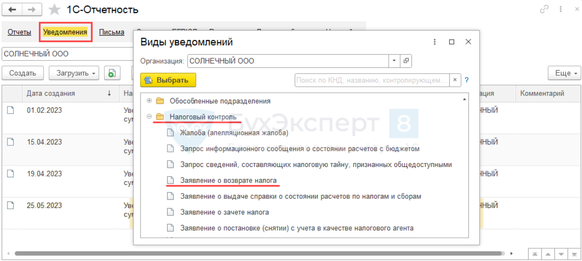This screenshot has width=582, height=261.
Task: Select Заявление о возврате налога item
Action: point(228,180)
